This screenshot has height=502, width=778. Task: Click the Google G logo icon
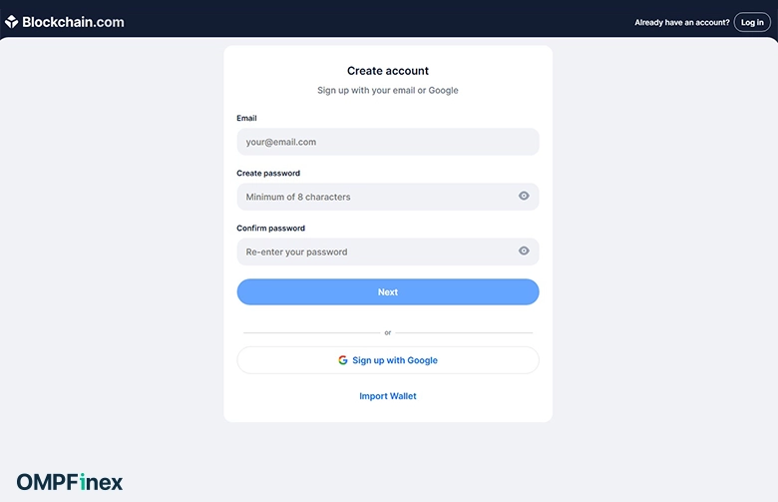point(343,360)
